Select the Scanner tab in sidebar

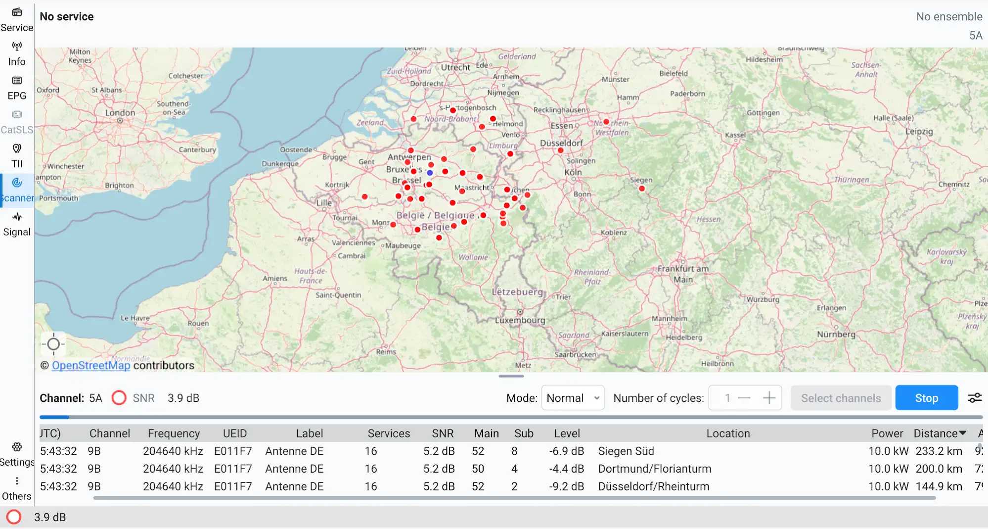(x=17, y=190)
